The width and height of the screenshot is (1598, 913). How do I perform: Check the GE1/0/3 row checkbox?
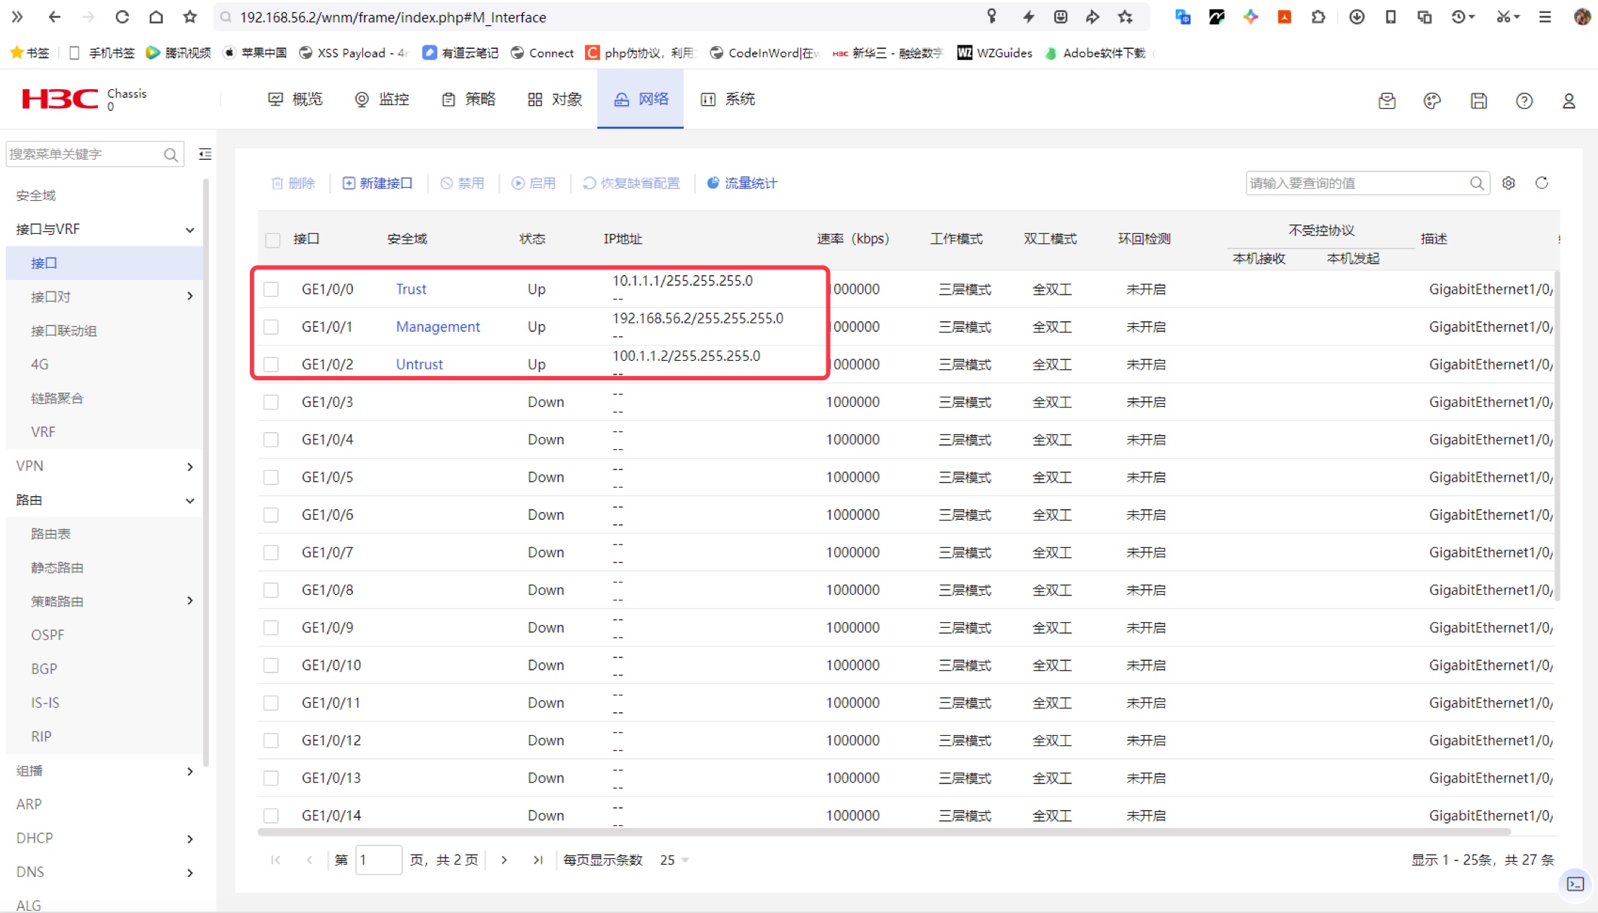271,402
